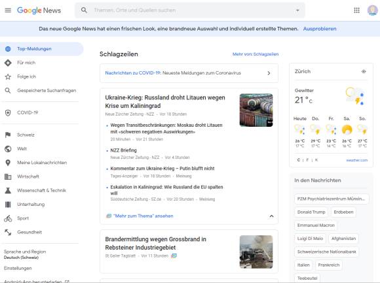Screen dimensions: 380x283
Task: Click the search magnifier icon
Action: 84,10
